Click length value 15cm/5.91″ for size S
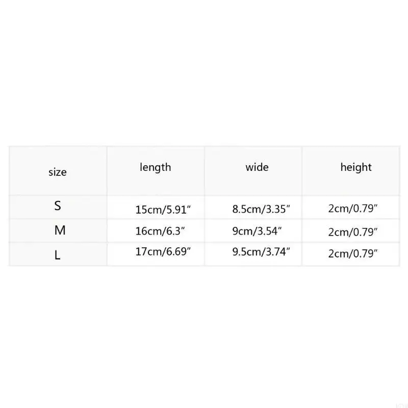 (163, 209)
